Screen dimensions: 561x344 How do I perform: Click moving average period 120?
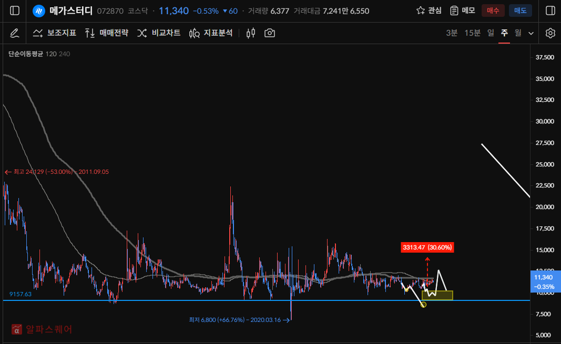click(x=51, y=54)
